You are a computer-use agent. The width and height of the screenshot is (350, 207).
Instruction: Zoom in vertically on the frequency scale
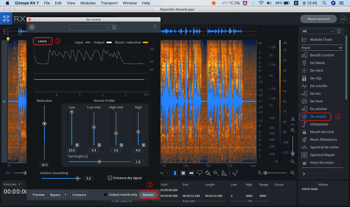click(293, 130)
